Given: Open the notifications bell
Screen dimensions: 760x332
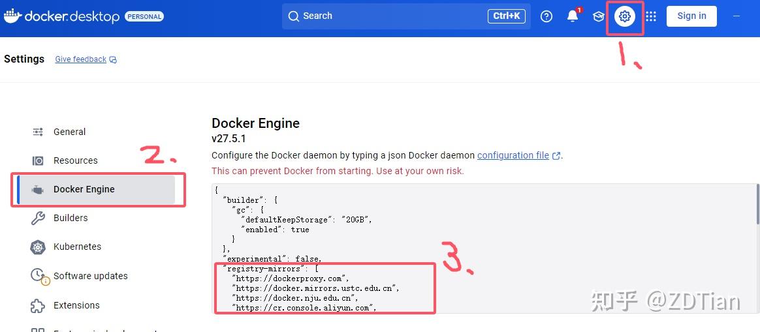Looking at the screenshot, I should tap(573, 16).
